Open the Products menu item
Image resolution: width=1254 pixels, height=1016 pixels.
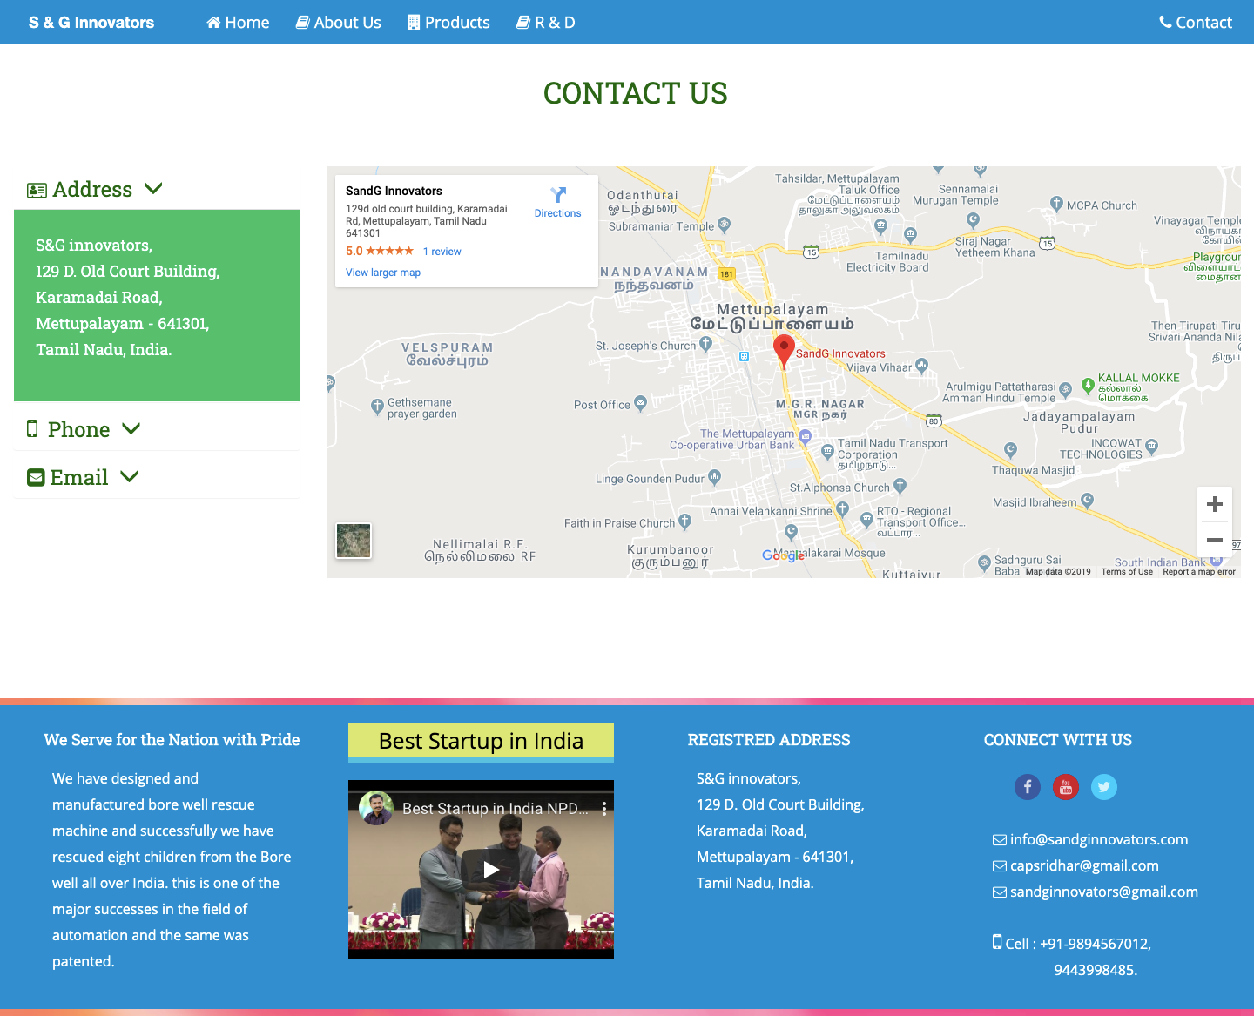pos(448,23)
